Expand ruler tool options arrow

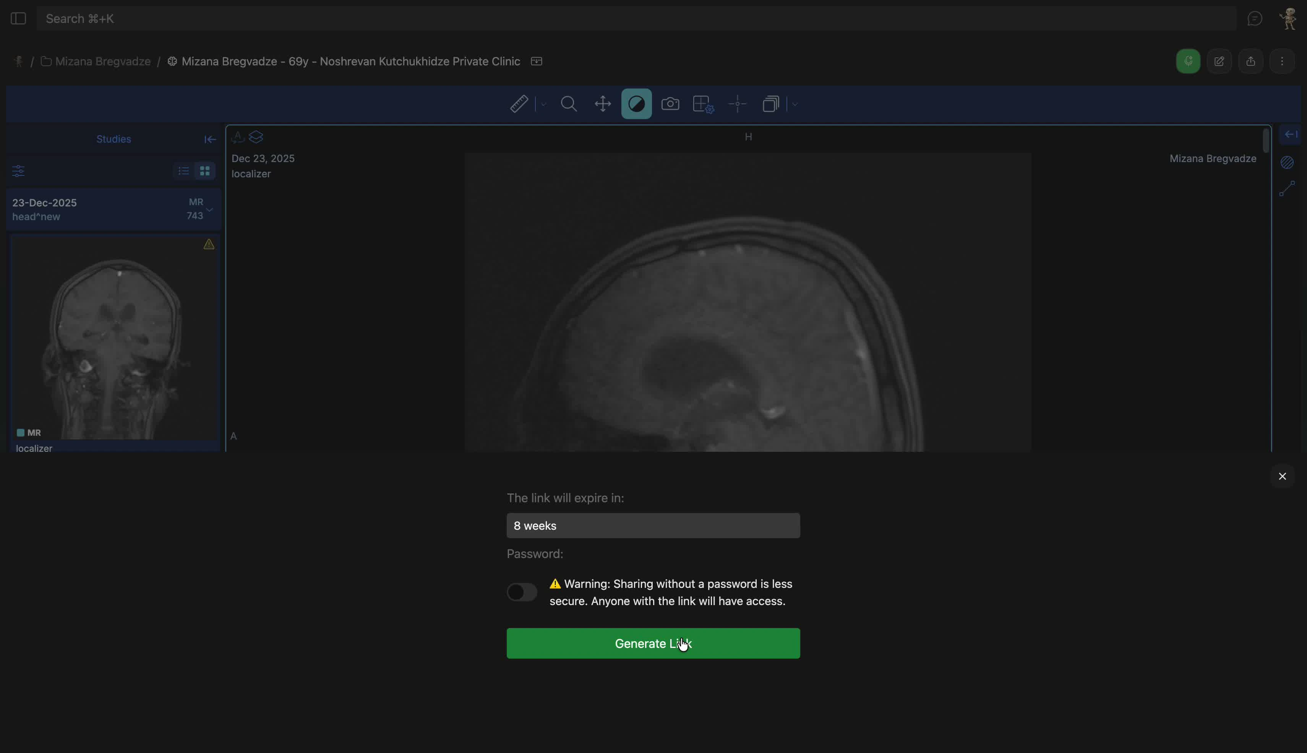(543, 104)
